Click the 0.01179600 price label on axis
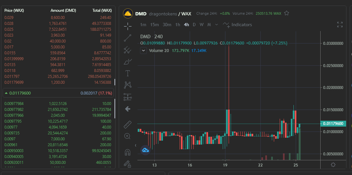This screenshot has width=352, height=175. point(333,124)
